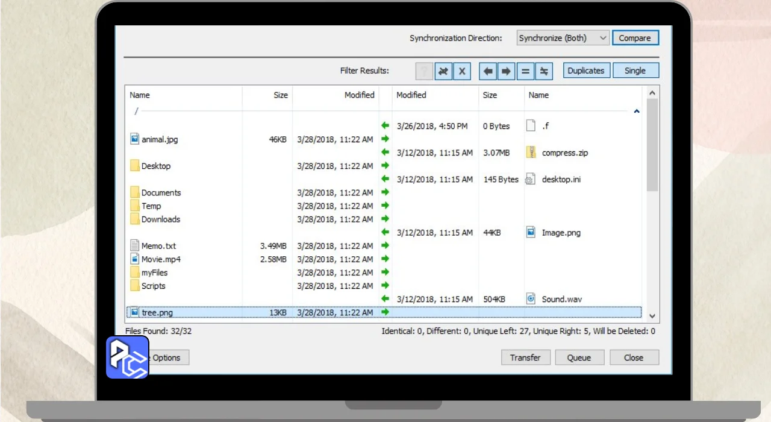Toggle the Duplicates filter

(585, 71)
